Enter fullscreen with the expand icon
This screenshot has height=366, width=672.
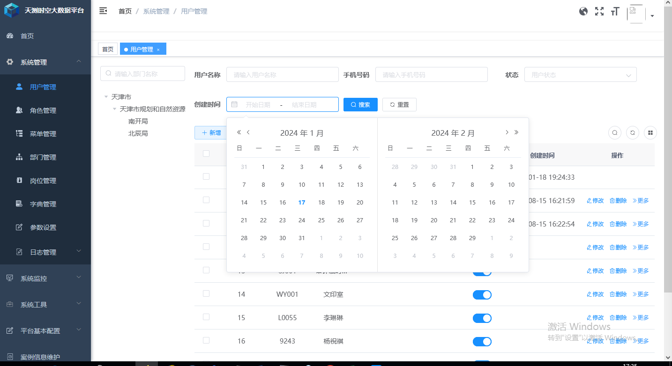point(599,11)
